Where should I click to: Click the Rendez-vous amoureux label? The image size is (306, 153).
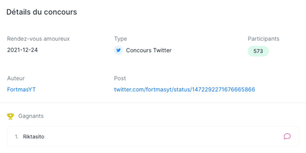pyautogui.click(x=38, y=39)
